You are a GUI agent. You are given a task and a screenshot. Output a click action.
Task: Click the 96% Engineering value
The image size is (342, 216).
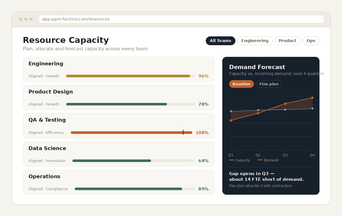point(203,76)
